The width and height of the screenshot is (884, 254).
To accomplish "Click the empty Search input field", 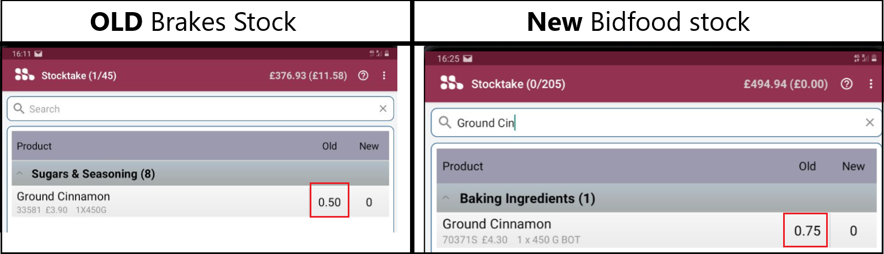I will pos(198,109).
